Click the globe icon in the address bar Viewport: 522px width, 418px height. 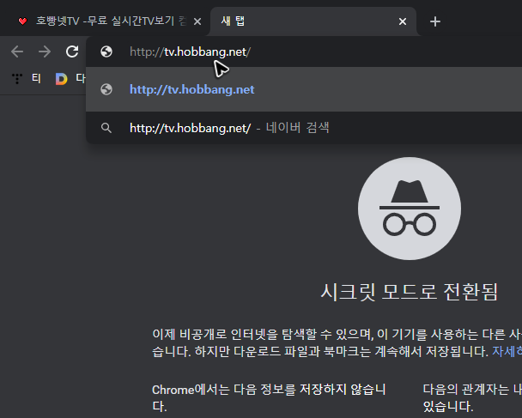coord(106,51)
